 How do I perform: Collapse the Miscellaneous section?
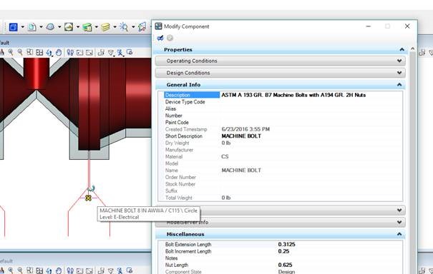point(399,234)
